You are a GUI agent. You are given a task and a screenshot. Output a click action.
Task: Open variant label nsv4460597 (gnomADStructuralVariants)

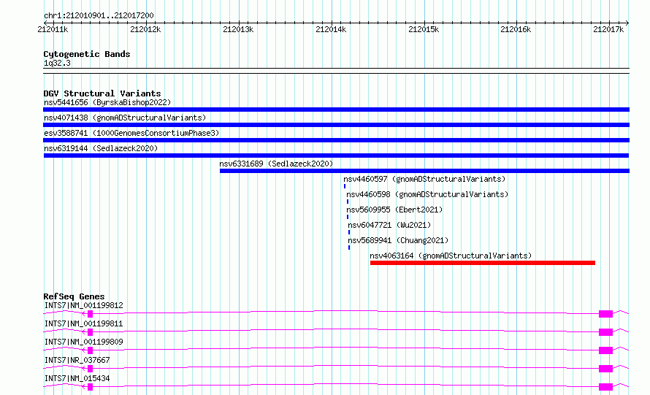click(424, 179)
